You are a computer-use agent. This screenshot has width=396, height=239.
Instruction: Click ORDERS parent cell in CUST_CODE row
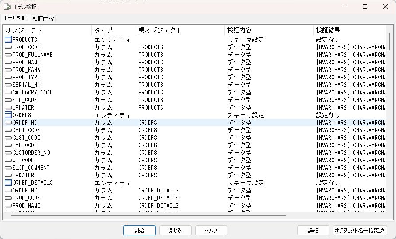coord(148,138)
